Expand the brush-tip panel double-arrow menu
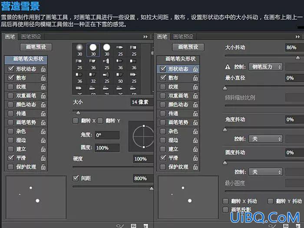This screenshot has width=304, height=228. pyautogui.click(x=145, y=36)
